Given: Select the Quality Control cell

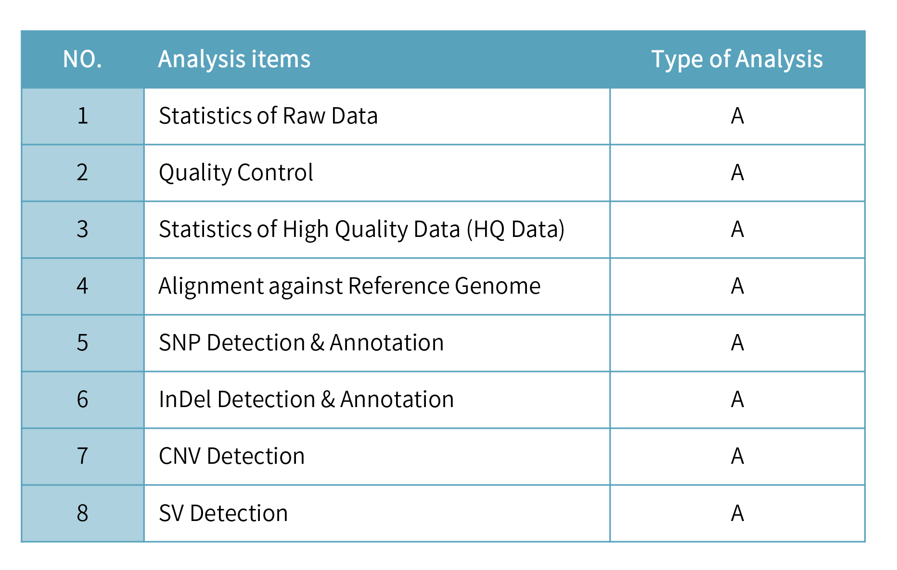Looking at the screenshot, I should tap(236, 173).
